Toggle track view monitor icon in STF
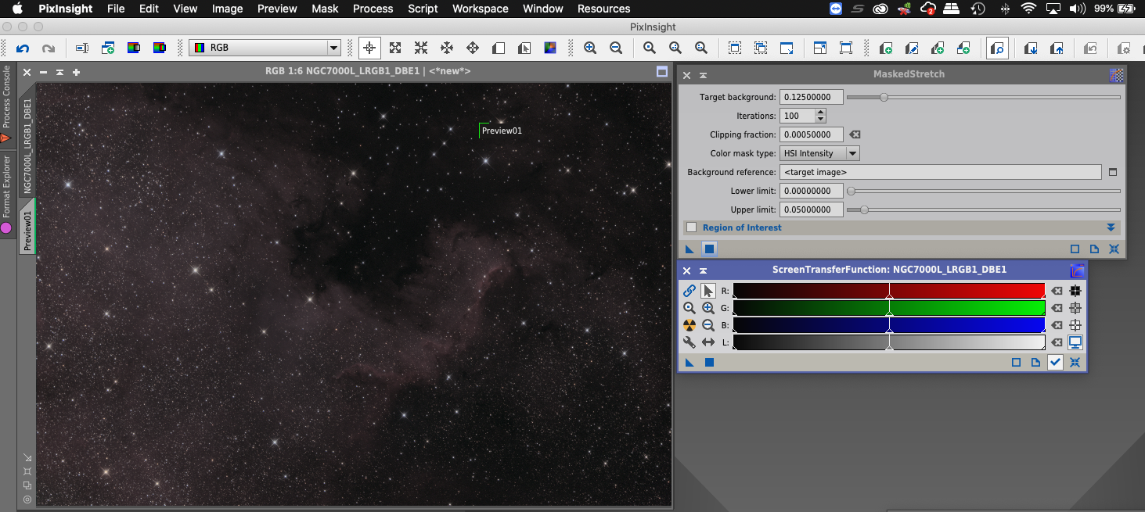 (x=1075, y=342)
